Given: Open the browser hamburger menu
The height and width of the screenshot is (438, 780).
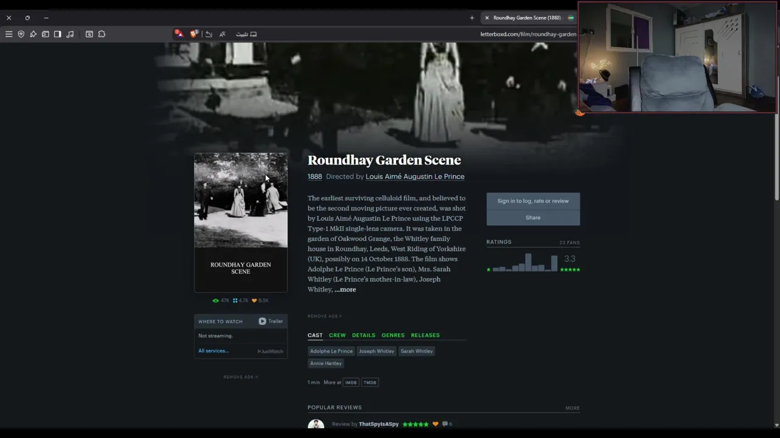Looking at the screenshot, I should (x=9, y=34).
